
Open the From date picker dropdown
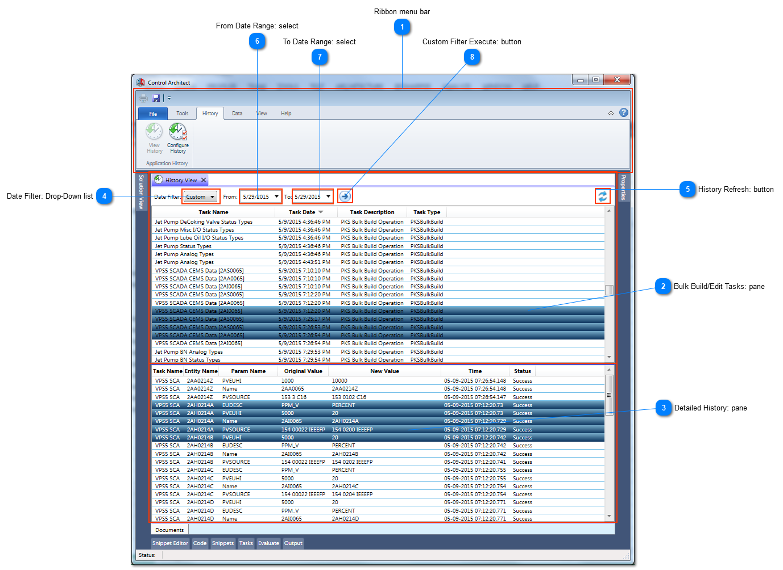click(x=277, y=197)
